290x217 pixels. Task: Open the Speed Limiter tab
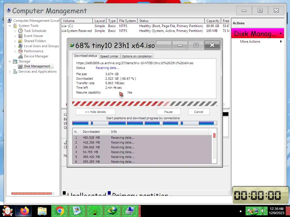click(x=109, y=56)
